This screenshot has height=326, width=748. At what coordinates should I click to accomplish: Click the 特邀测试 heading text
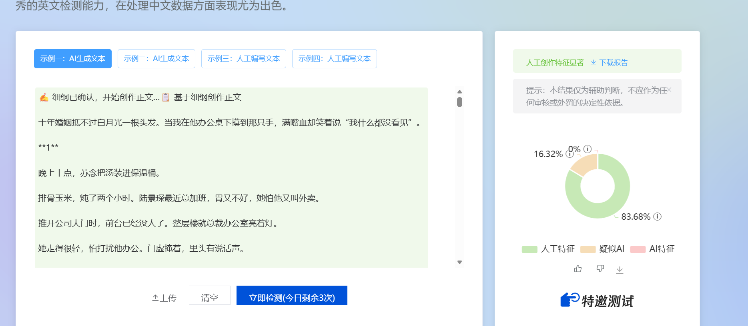point(608,301)
